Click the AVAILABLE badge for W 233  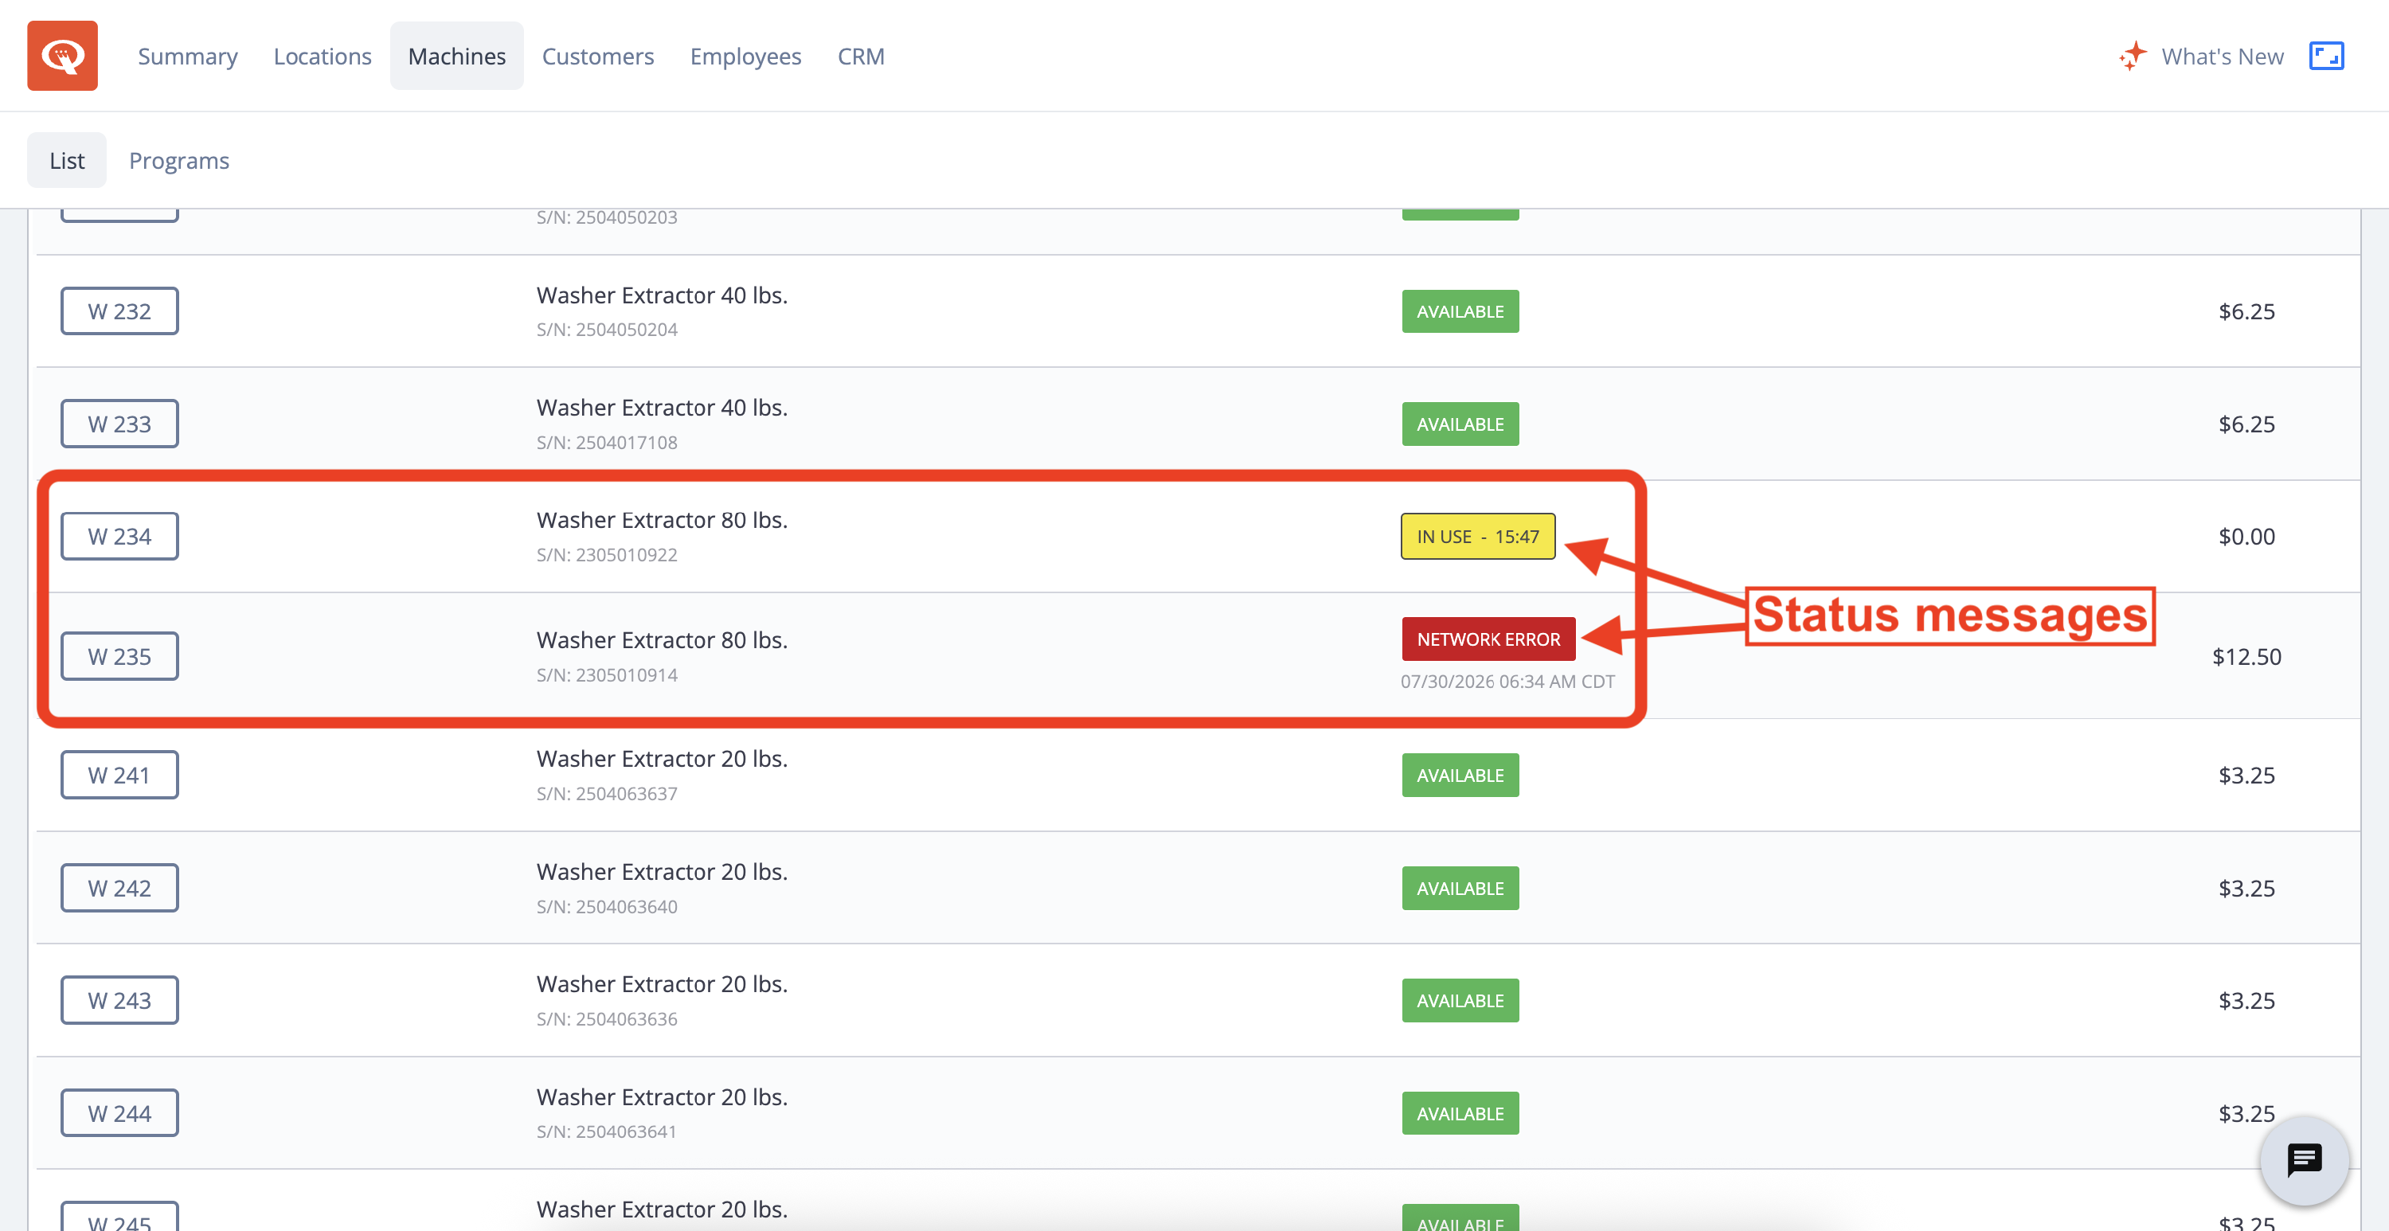tap(1460, 424)
